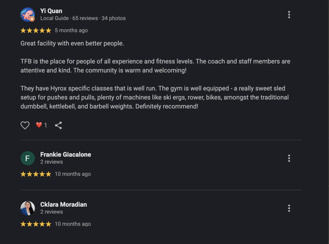
Task: Click Yi Quan's Local Guide details line
Action: [x=83, y=18]
